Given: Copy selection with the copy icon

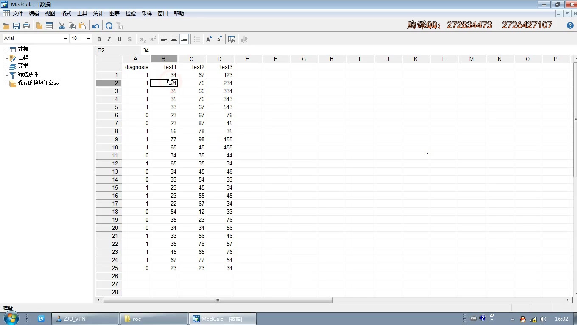Looking at the screenshot, I should 72,26.
